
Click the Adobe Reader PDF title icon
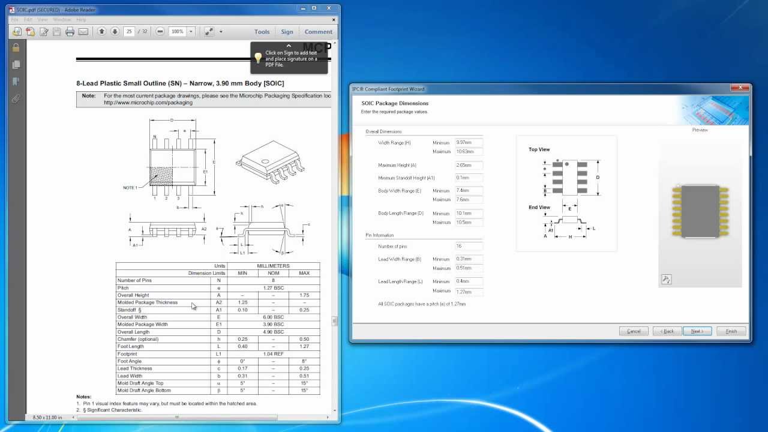(11, 10)
